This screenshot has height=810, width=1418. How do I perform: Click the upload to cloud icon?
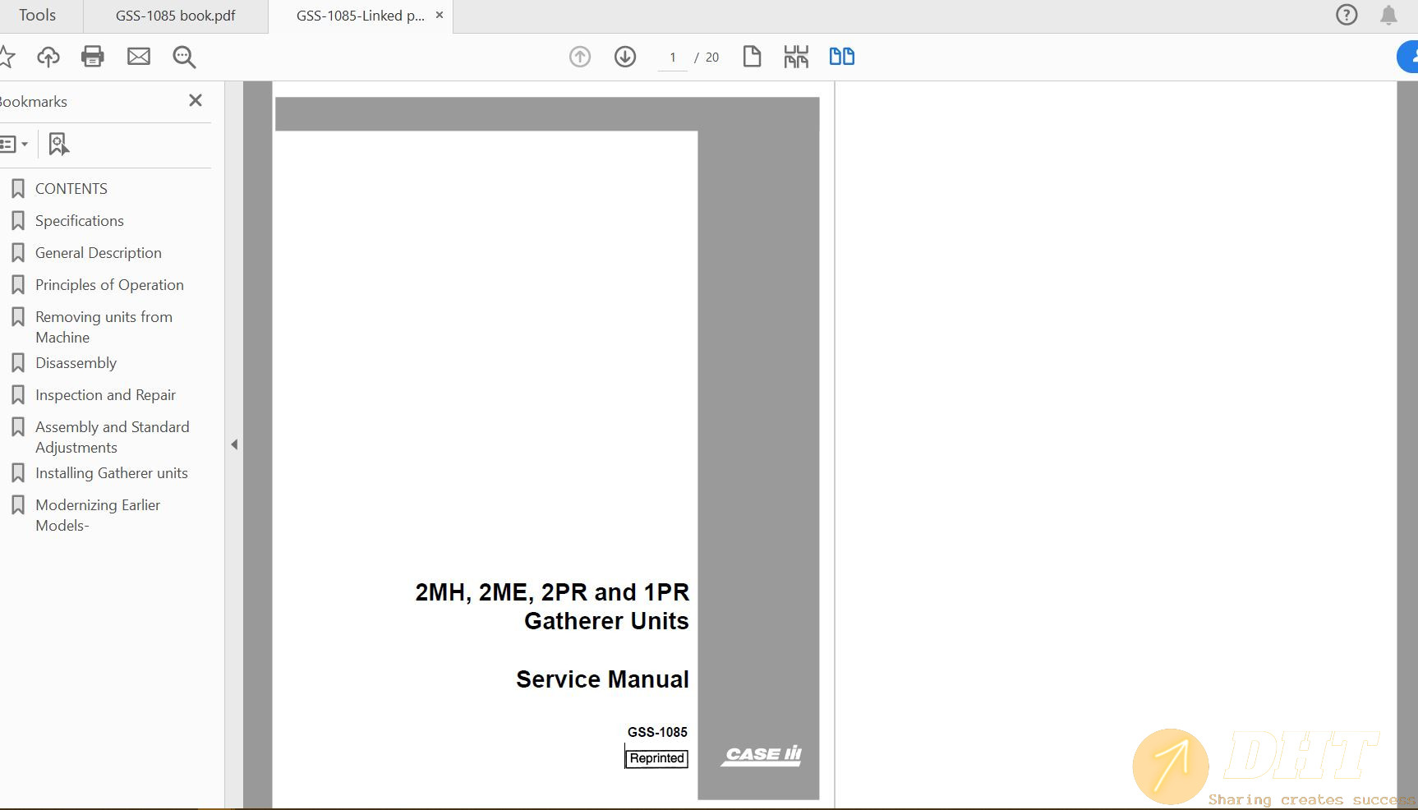pos(48,57)
